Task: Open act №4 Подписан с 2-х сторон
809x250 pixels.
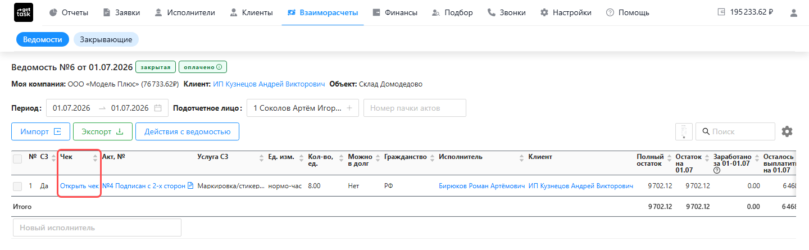Action: [144, 186]
